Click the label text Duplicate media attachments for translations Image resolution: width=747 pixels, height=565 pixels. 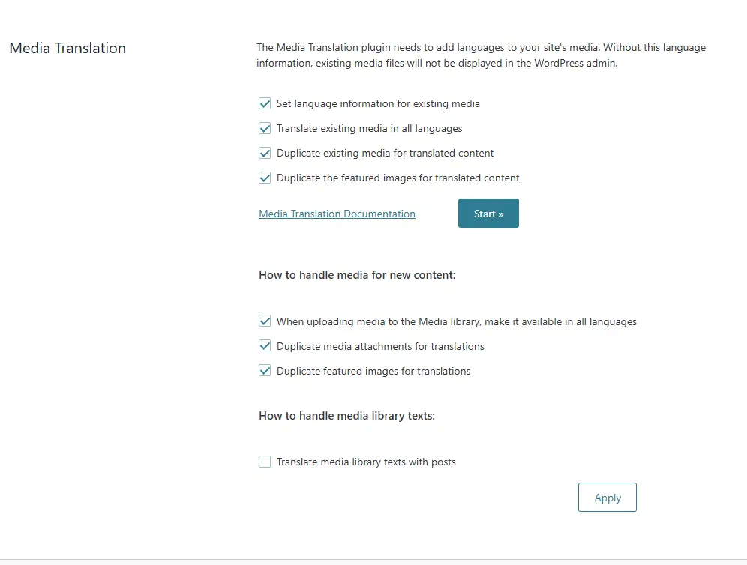(381, 346)
